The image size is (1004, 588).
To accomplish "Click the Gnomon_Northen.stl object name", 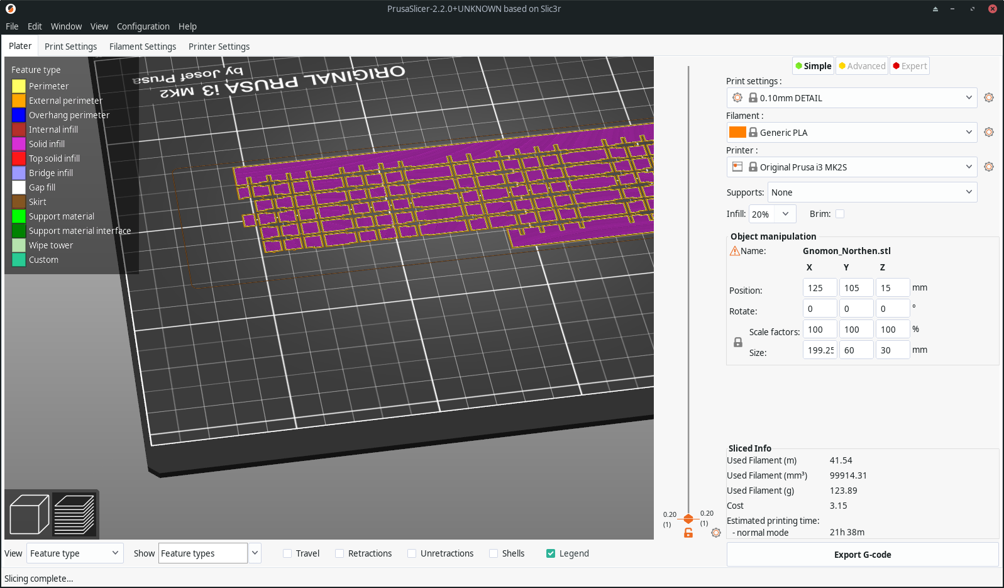I will click(846, 251).
